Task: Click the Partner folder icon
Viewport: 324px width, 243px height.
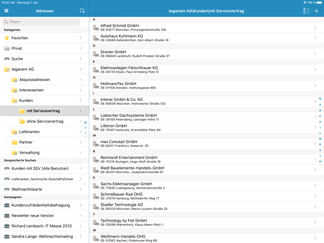Action: 15,142
